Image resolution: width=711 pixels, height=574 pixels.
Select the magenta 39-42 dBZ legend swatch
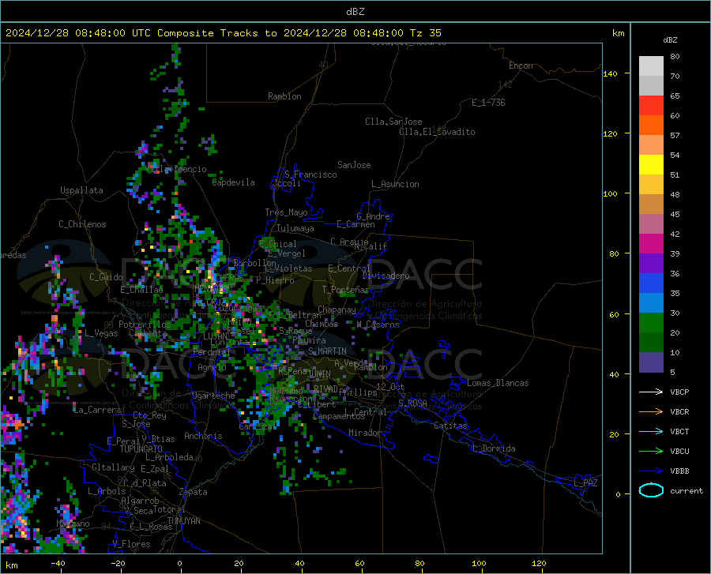[x=651, y=244]
